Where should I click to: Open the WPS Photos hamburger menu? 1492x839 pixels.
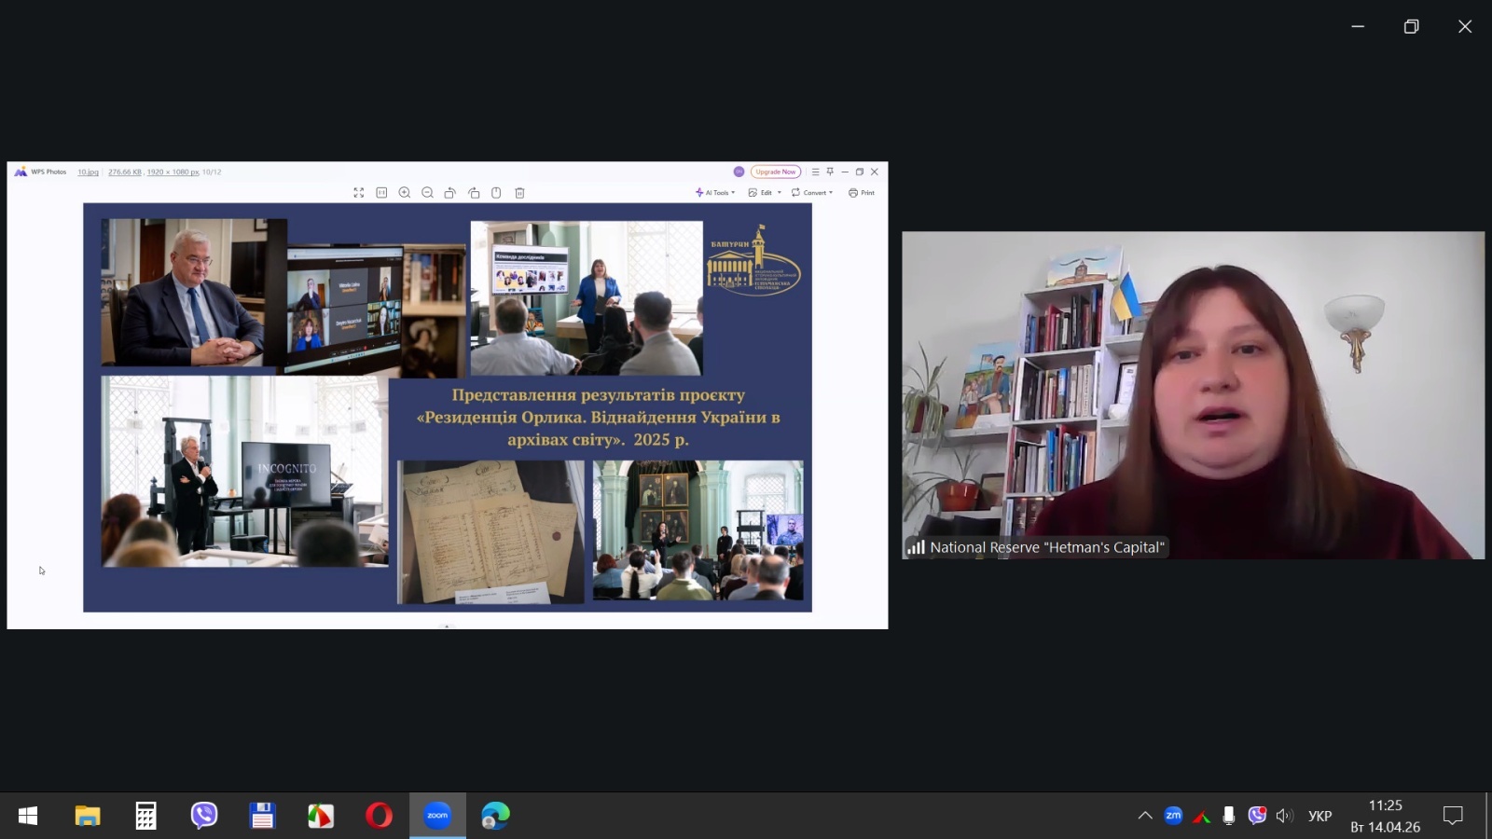click(815, 172)
